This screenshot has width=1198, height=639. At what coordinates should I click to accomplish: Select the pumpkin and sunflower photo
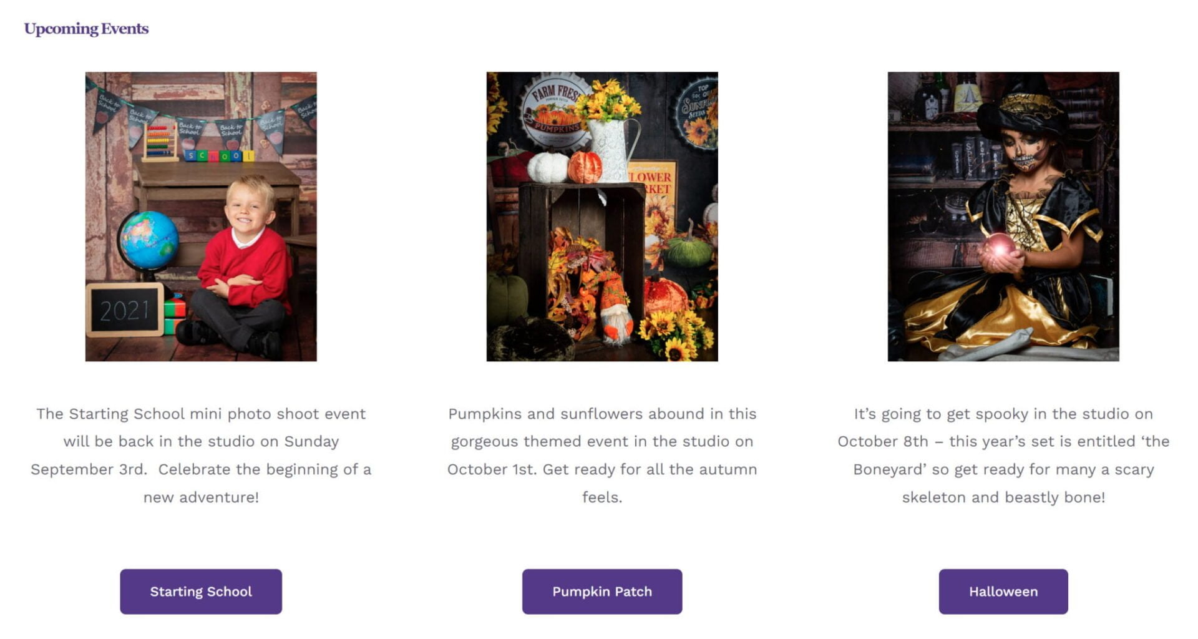coord(601,216)
